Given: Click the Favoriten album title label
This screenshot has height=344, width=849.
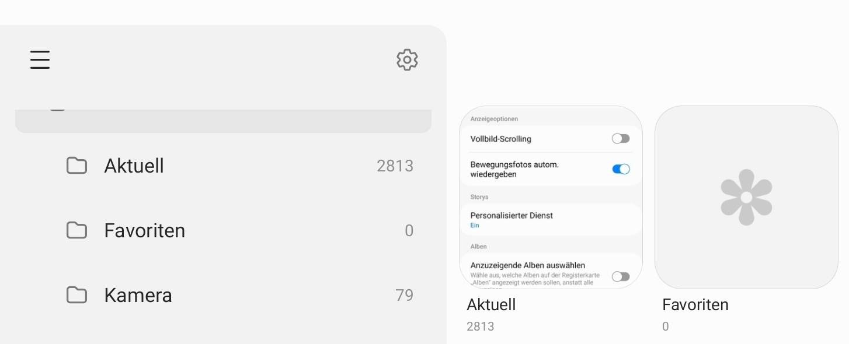Looking at the screenshot, I should coord(695,304).
